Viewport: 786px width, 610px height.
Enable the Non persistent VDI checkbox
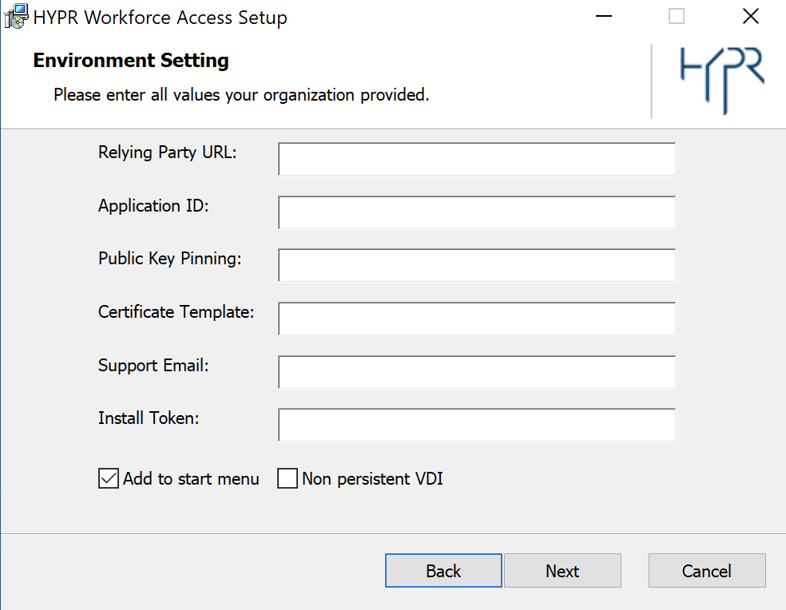tap(288, 478)
